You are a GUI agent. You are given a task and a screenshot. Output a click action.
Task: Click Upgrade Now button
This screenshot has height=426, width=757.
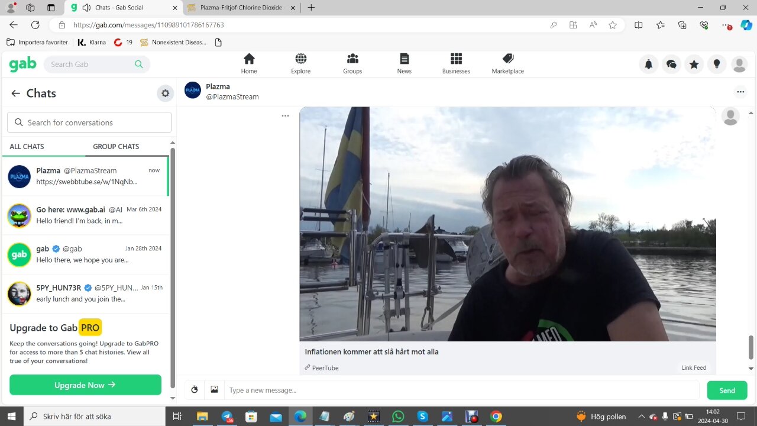coord(85,385)
